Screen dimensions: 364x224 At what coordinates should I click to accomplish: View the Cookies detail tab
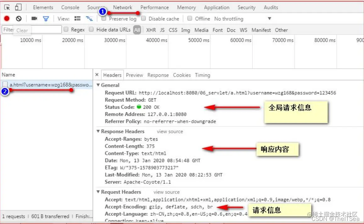(182, 75)
